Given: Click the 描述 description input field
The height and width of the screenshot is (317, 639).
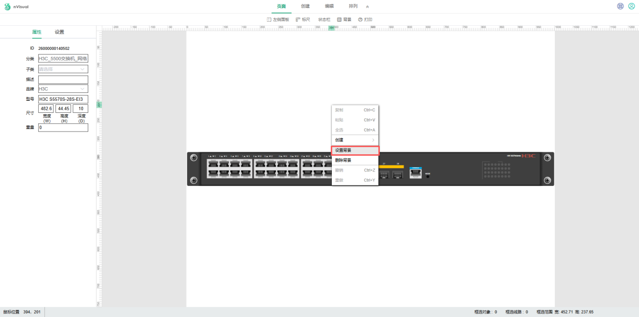Looking at the screenshot, I should coord(63,79).
